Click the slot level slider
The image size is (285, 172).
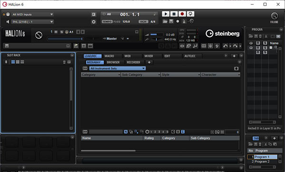coord(65,39)
